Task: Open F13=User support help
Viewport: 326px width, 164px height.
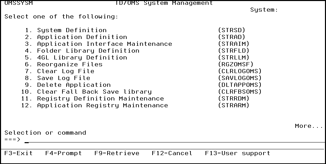Action: coord(238,153)
